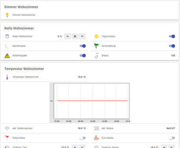Toggle the Verschattung switch

[x=172, y=46]
